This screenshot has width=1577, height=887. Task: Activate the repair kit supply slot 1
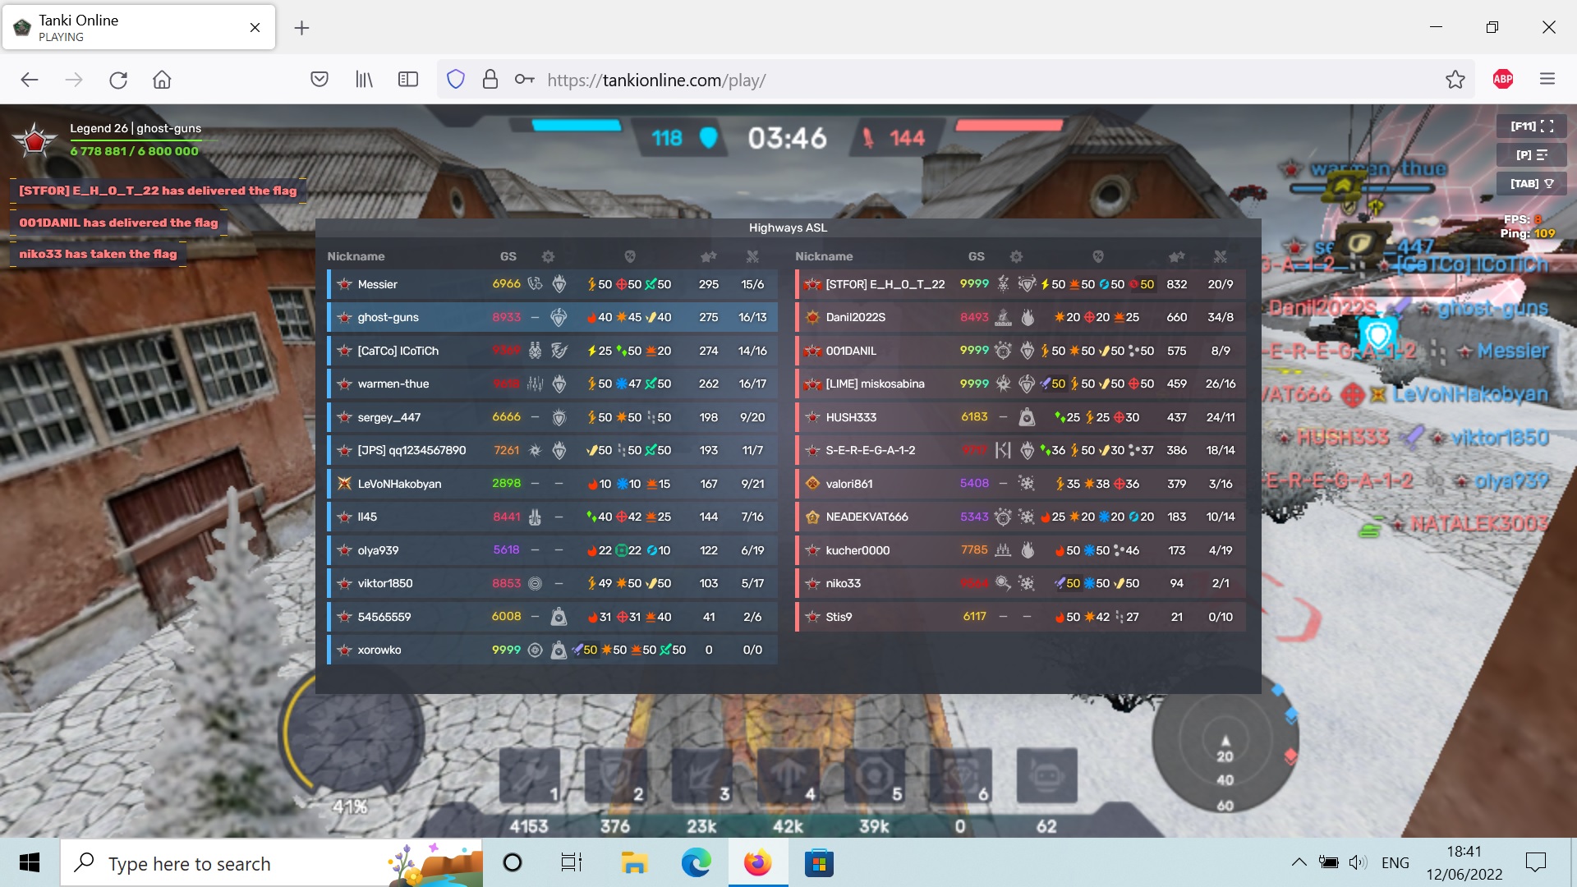coord(530,776)
